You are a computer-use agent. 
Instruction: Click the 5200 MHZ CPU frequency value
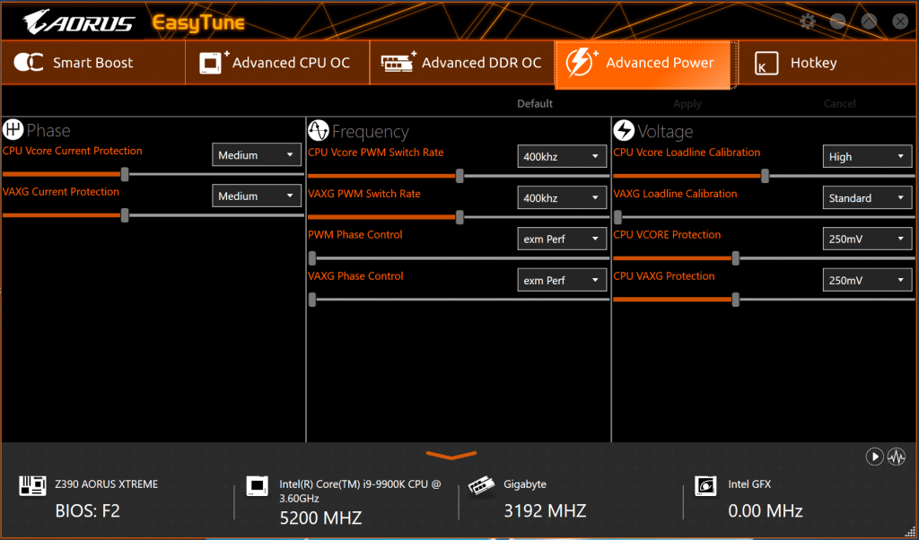click(320, 518)
